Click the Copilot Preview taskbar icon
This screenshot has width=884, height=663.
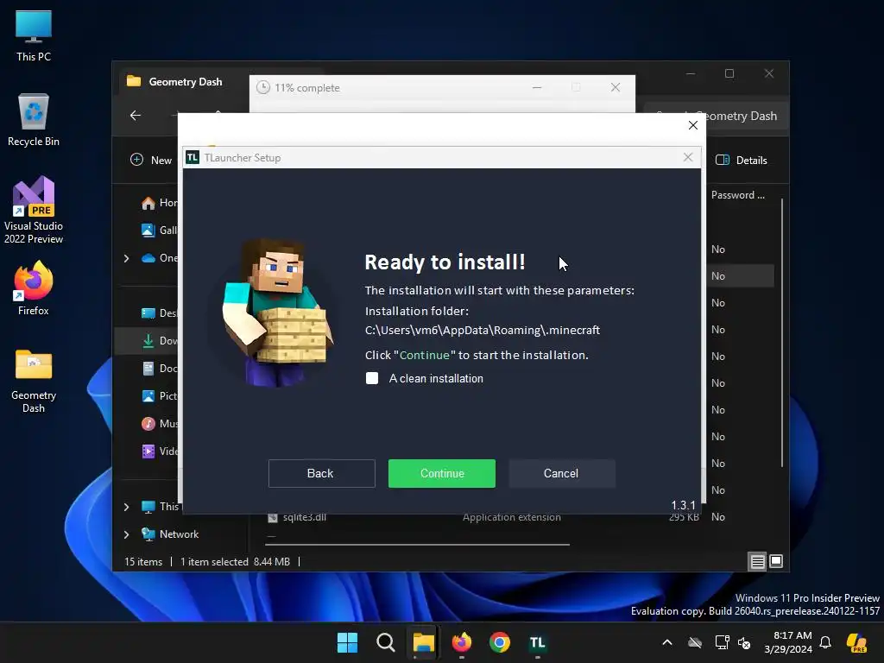pos(856,642)
